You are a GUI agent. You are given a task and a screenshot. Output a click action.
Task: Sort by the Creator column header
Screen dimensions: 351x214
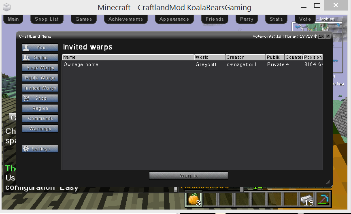click(246, 57)
